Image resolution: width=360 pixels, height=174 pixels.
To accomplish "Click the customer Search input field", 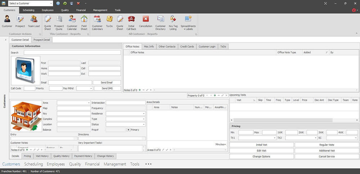I will [x=72, y=52].
